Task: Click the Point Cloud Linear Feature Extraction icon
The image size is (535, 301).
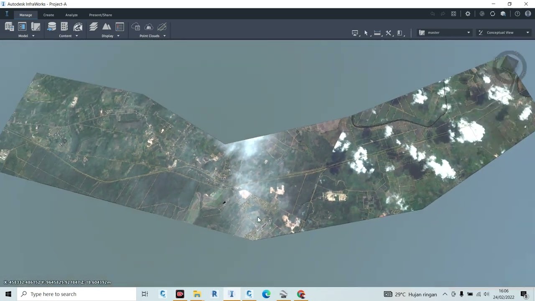Action: tap(162, 27)
